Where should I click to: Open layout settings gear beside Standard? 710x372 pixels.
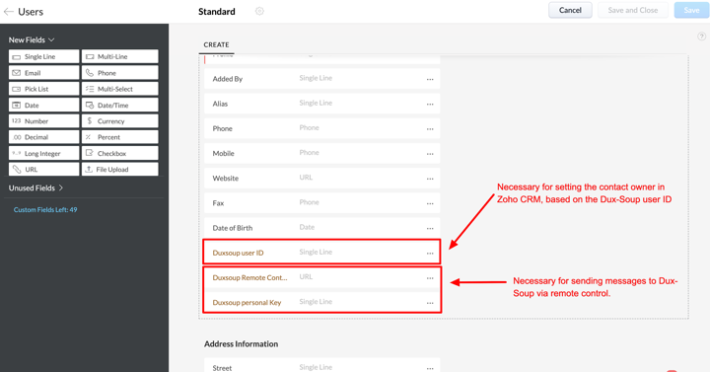click(259, 11)
